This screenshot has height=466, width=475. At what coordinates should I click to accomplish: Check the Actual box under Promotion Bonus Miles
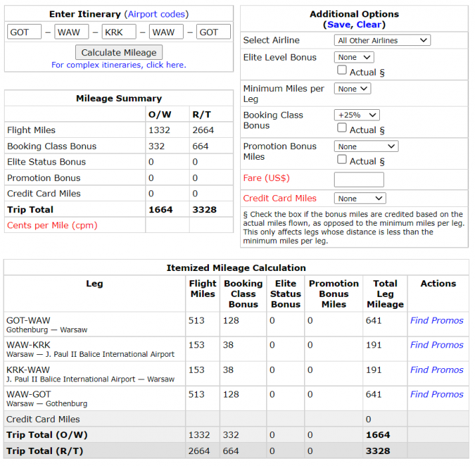[x=342, y=160]
